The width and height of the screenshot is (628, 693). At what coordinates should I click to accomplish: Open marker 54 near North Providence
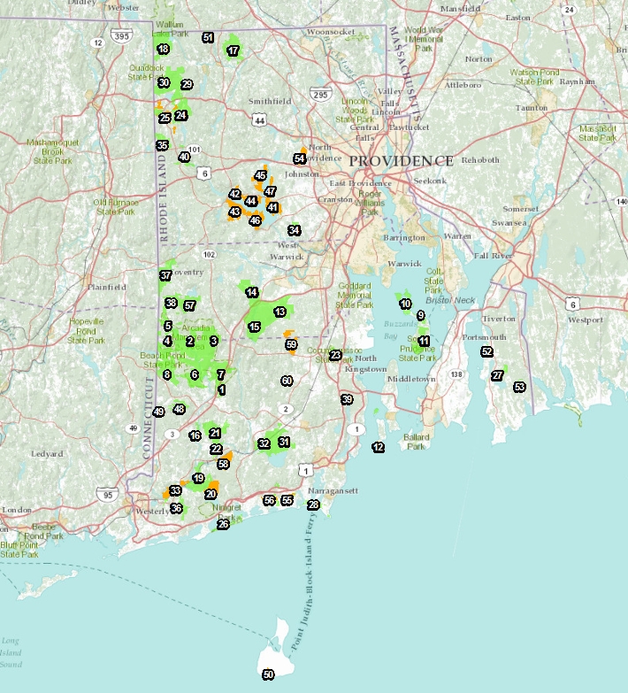(x=300, y=158)
